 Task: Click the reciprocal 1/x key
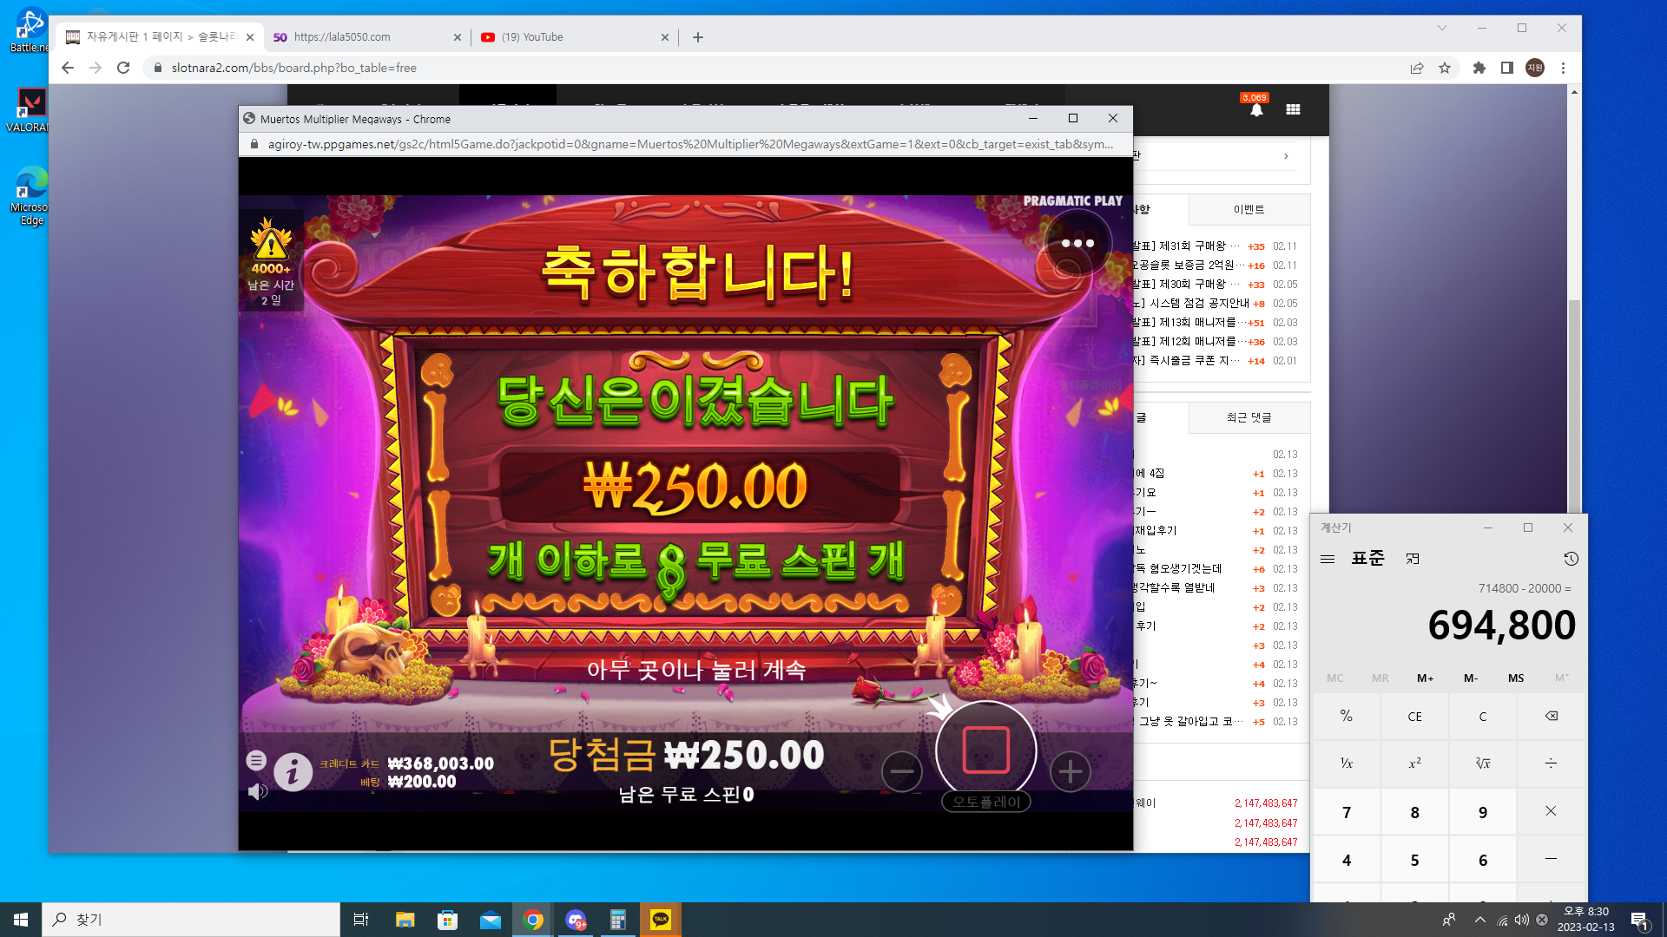1347,763
